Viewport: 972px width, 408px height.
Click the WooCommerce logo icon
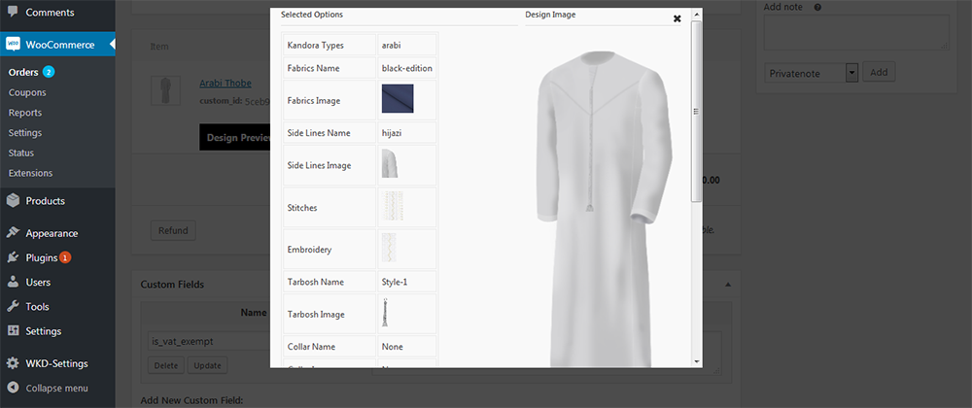(x=13, y=45)
